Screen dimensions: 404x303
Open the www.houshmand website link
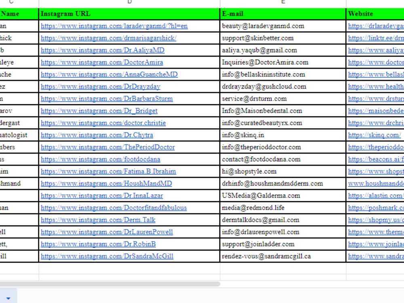[x=376, y=183]
